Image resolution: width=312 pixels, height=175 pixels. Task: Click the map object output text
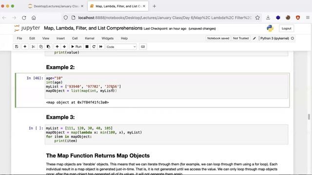[x=78, y=103]
